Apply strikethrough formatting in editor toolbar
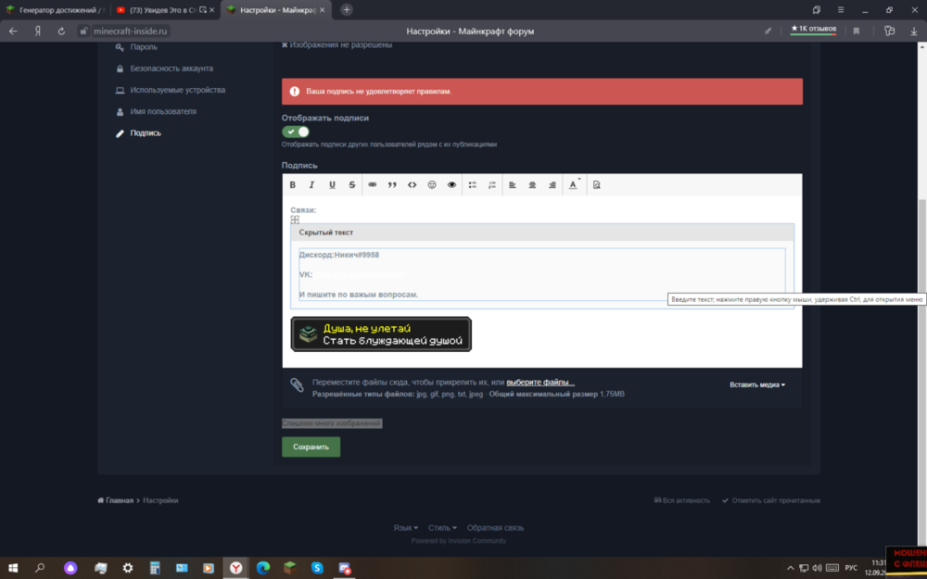The image size is (927, 579). (352, 185)
